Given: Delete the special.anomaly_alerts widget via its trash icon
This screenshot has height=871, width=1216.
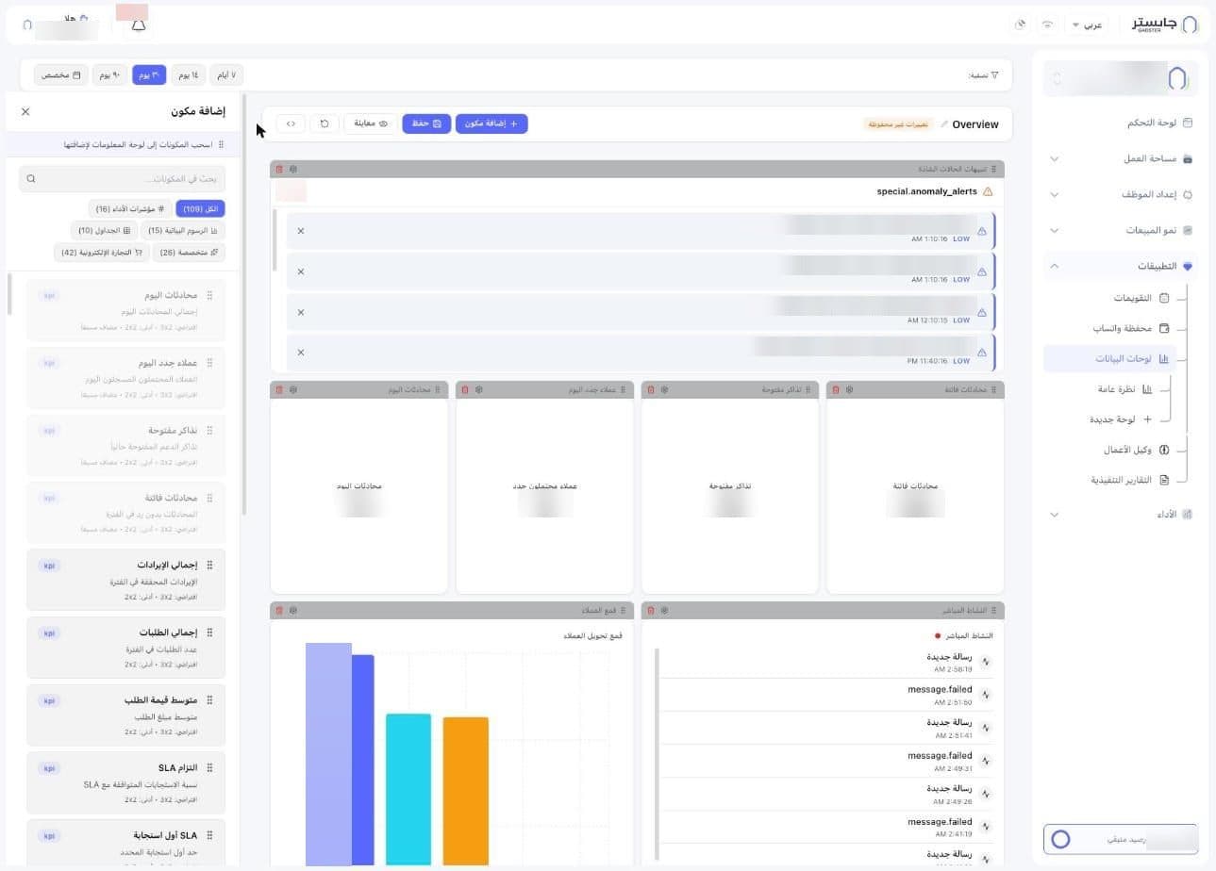Looking at the screenshot, I should point(279,169).
